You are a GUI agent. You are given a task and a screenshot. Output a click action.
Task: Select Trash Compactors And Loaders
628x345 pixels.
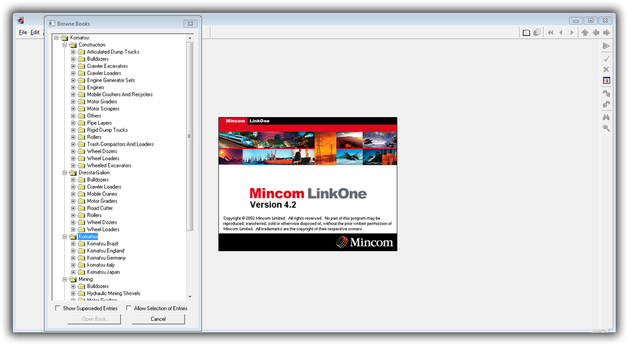(x=120, y=144)
